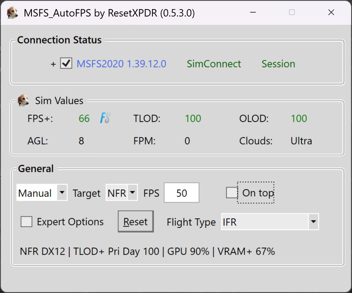Click the OLOD value 100
Image resolution: width=352 pixels, height=293 pixels.
click(x=299, y=118)
